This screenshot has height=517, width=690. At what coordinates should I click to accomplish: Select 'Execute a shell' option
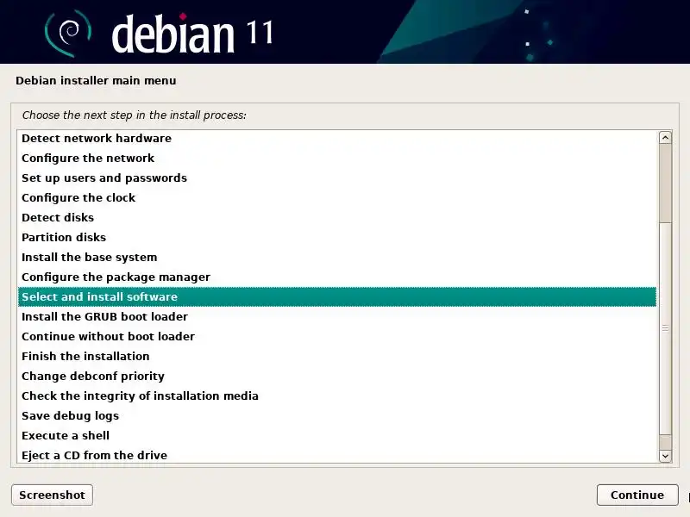click(337, 435)
